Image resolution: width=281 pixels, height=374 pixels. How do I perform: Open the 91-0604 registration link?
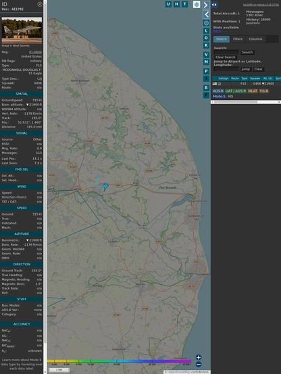35,52
